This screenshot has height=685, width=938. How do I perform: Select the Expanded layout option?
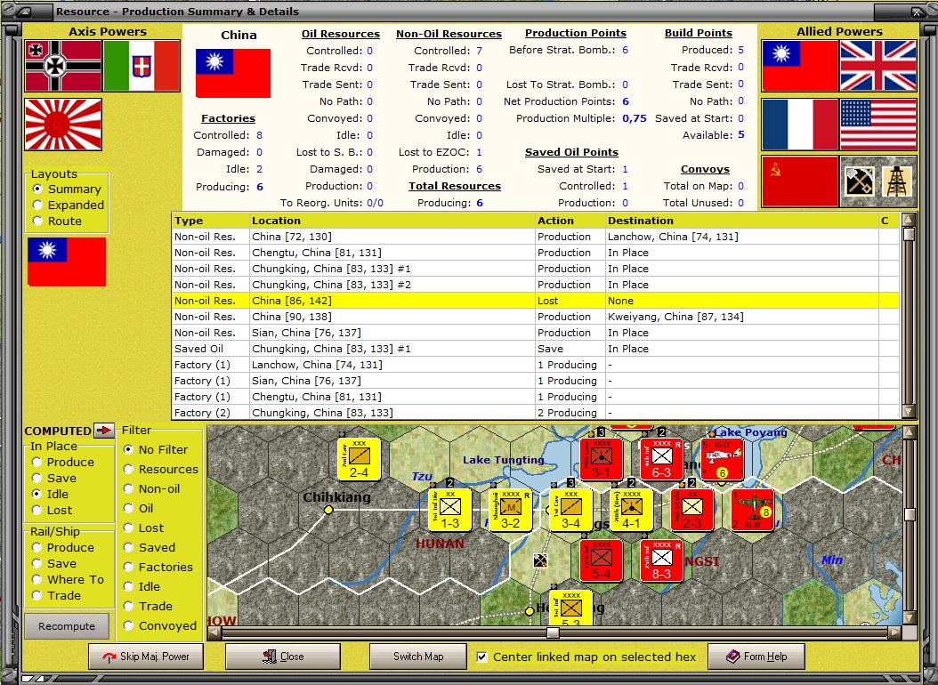69,205
